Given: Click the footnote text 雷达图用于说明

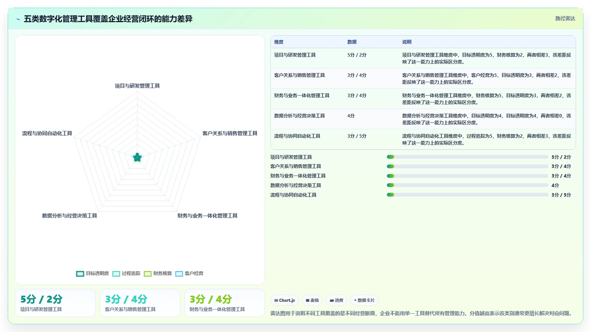Looking at the screenshot, I should coord(422,313).
